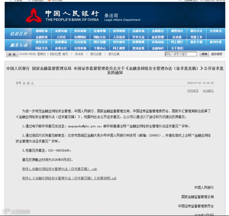
Task: Go to 条法司 in breadcrumb path
Action: pyautogui.click(x=79, y=54)
